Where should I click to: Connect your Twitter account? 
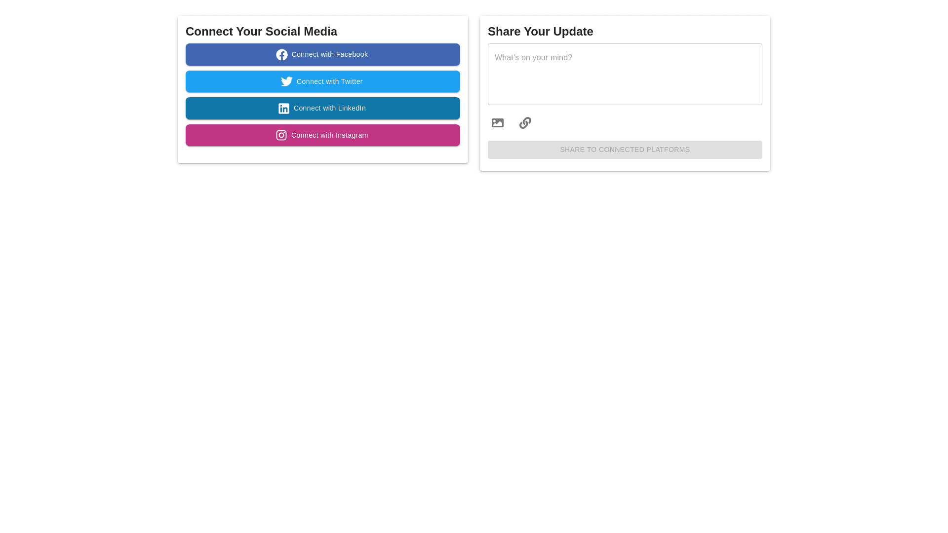click(322, 81)
